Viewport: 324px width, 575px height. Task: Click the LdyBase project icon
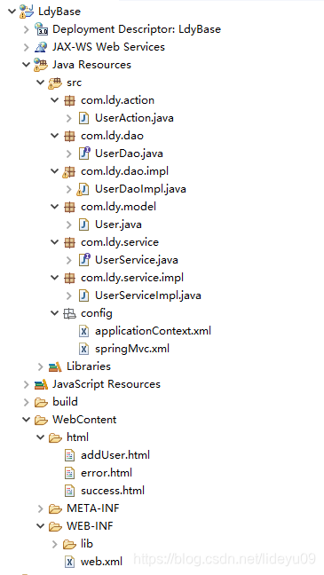pos(27,12)
